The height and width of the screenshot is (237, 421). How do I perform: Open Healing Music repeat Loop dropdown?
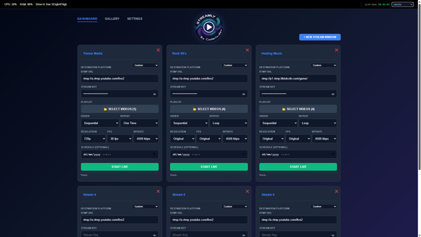pos(318,123)
